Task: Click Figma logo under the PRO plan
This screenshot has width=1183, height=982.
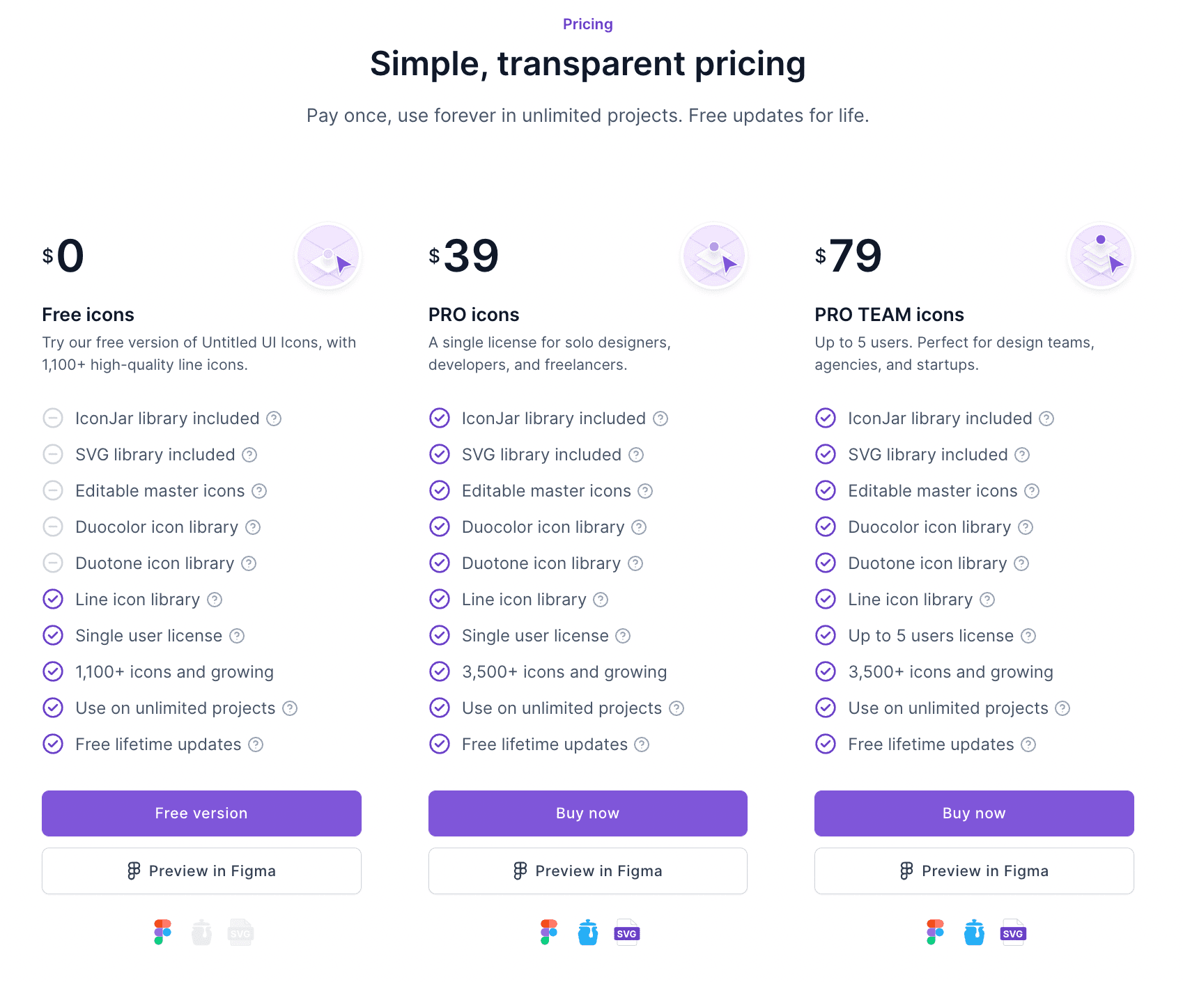Action: (x=549, y=932)
